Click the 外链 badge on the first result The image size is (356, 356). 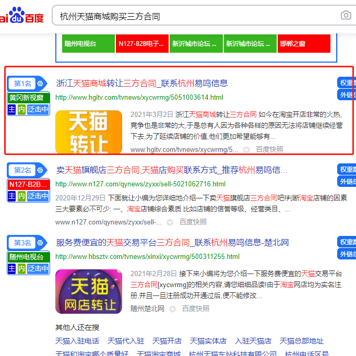347,94
